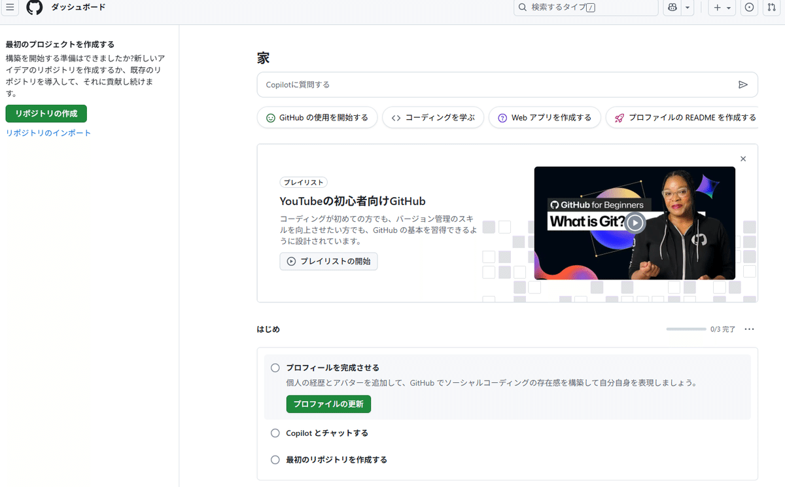Open the Copilot icon in header

click(x=672, y=8)
